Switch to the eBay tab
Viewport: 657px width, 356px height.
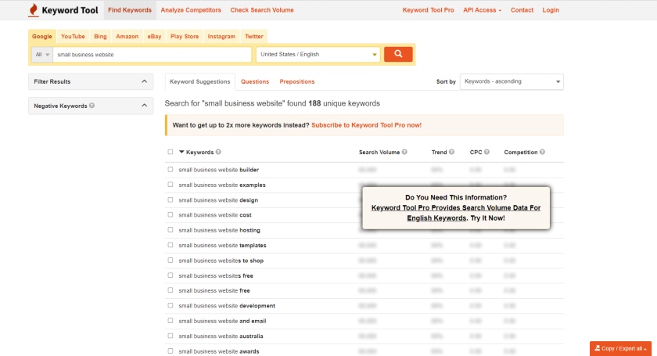click(x=154, y=37)
